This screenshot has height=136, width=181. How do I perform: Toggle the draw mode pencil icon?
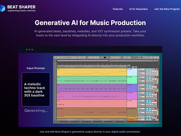(x=140, y=57)
